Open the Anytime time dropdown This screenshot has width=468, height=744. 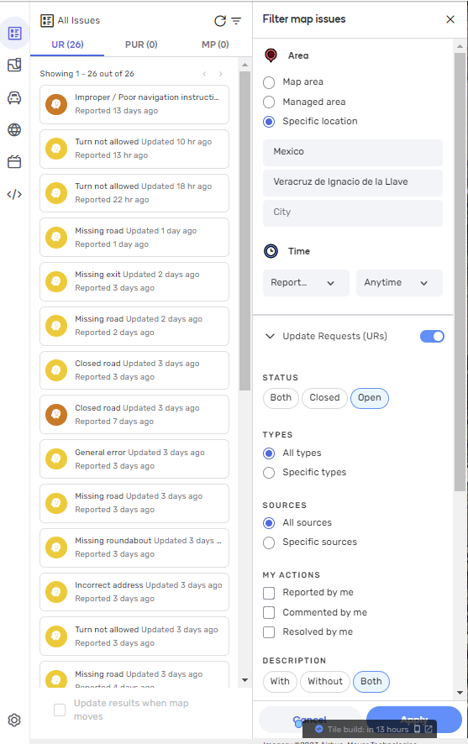tap(399, 283)
